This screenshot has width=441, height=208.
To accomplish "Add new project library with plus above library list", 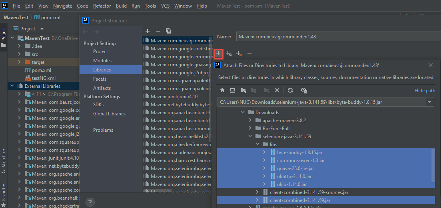I will click(x=148, y=31).
